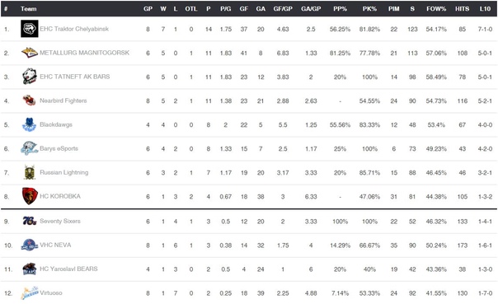Open the EHC Tatneft Ak Bars logo
This screenshot has width=498, height=304.
click(30, 77)
